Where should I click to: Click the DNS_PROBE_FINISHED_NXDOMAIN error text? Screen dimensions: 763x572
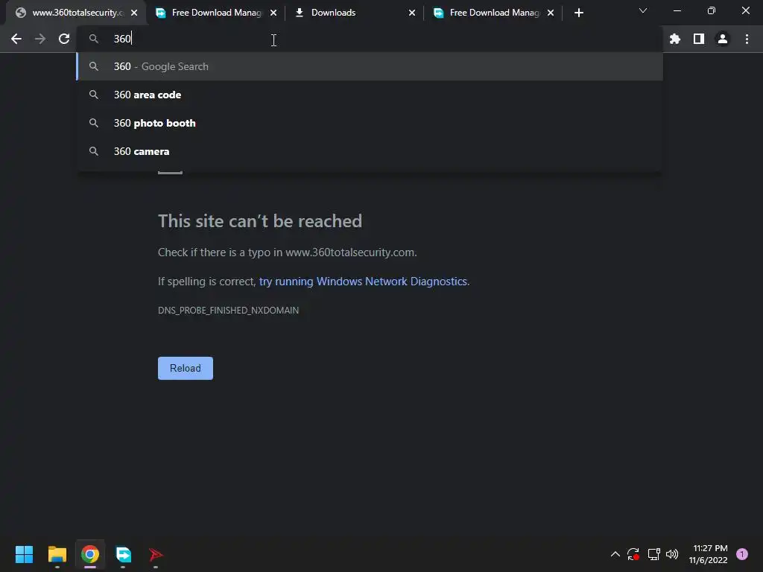click(228, 311)
